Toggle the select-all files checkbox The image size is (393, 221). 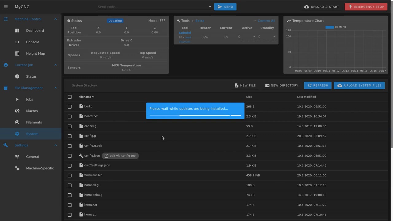pos(70,97)
